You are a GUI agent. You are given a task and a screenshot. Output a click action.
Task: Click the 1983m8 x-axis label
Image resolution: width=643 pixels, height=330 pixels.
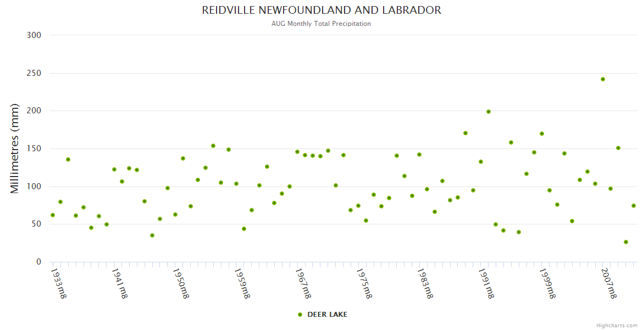click(x=425, y=284)
